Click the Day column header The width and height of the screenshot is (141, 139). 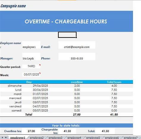click(x=29, y=82)
